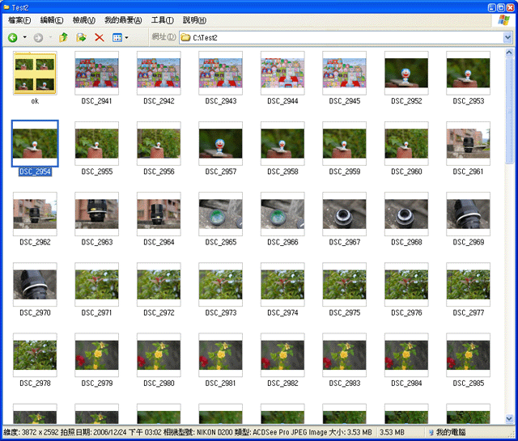Click the red Delete X icon
The width and height of the screenshot is (518, 441).
[x=100, y=38]
